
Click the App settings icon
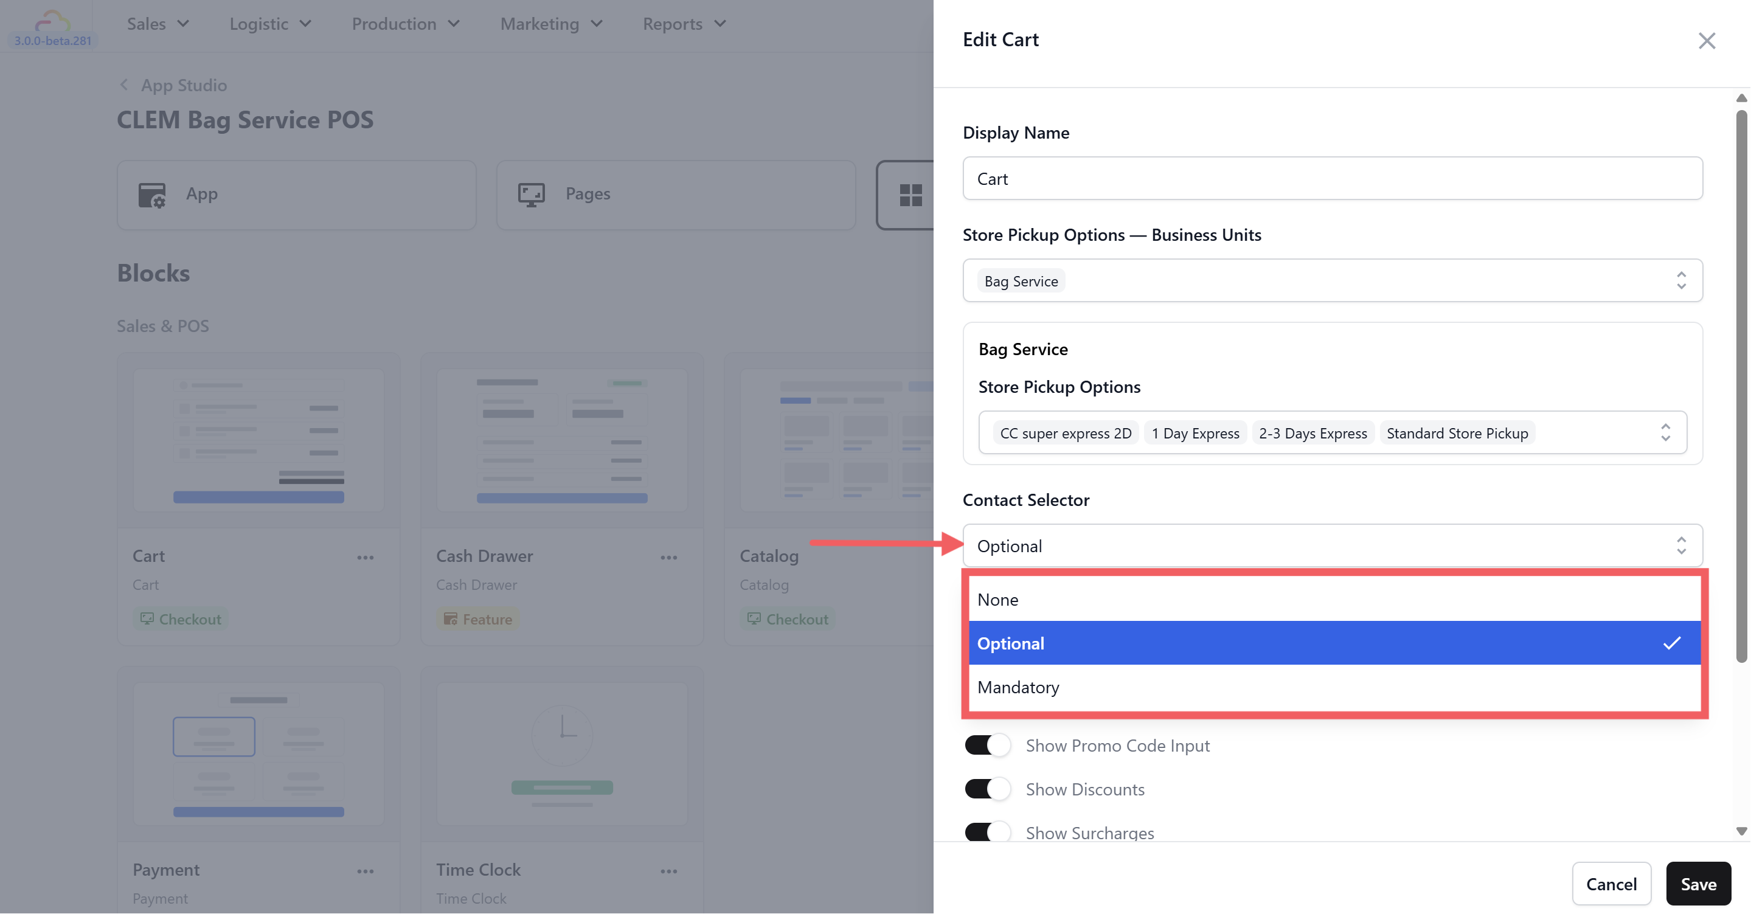(x=151, y=195)
